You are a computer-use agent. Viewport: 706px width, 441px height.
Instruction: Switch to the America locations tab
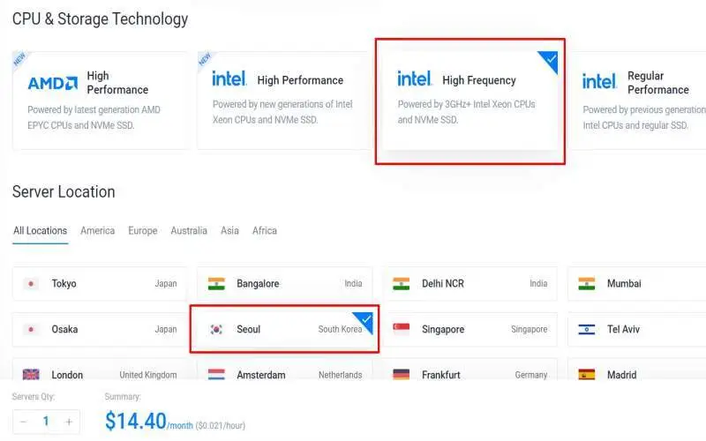[x=97, y=231]
